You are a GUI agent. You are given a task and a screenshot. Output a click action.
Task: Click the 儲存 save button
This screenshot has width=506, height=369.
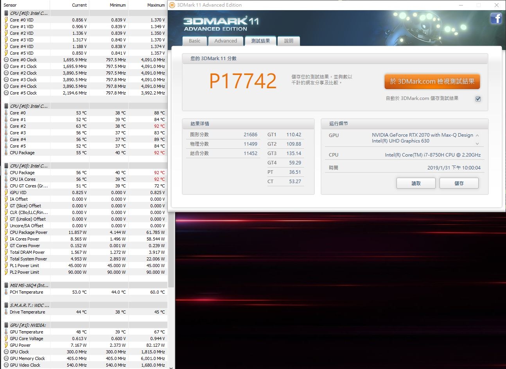tap(459, 183)
